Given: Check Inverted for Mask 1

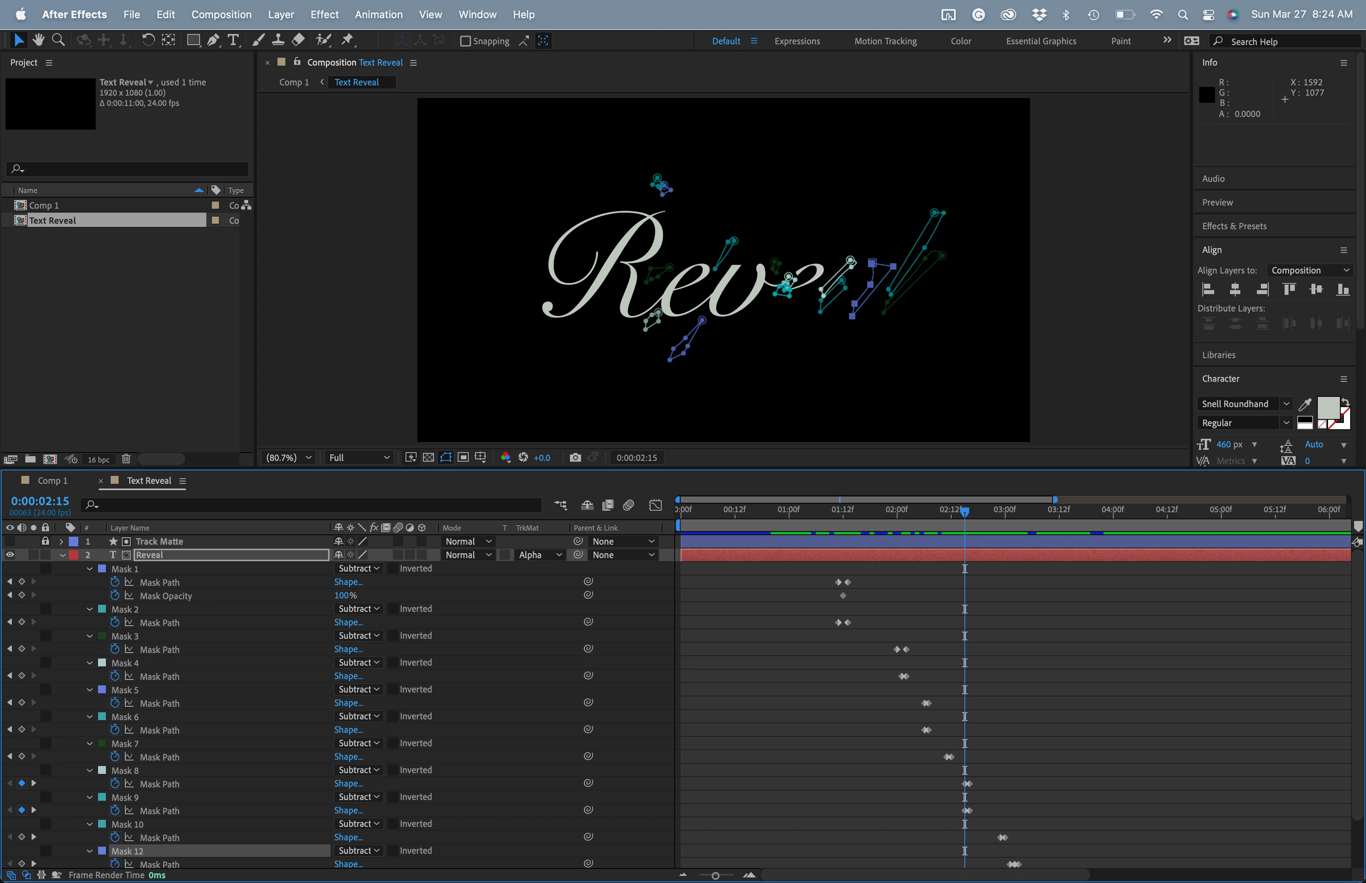Looking at the screenshot, I should (x=393, y=569).
